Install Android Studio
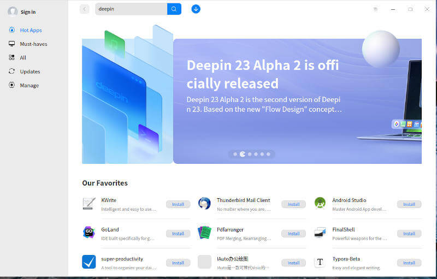The image size is (437, 279). click(x=409, y=204)
